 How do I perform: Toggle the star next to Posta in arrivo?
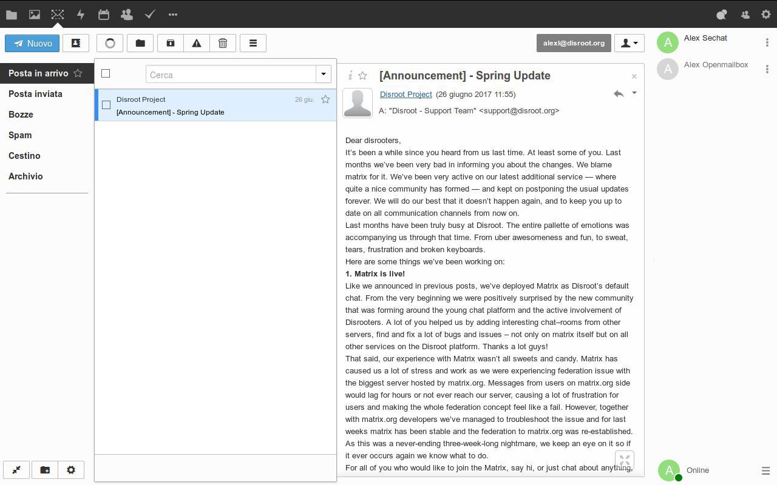(78, 73)
